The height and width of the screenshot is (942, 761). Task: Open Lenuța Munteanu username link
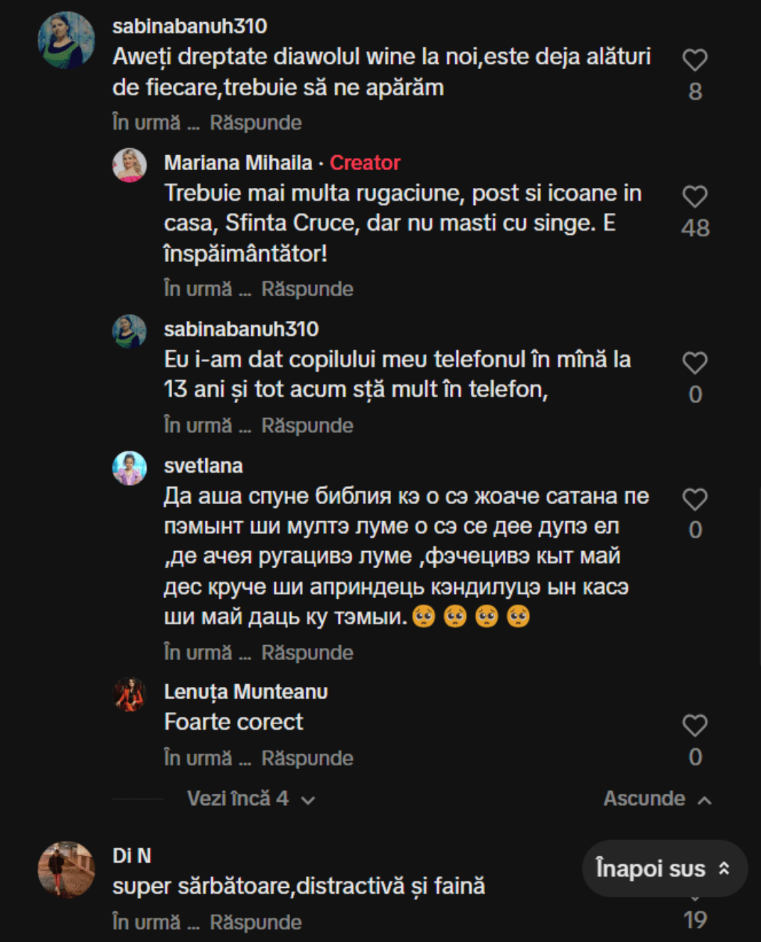pos(245,691)
